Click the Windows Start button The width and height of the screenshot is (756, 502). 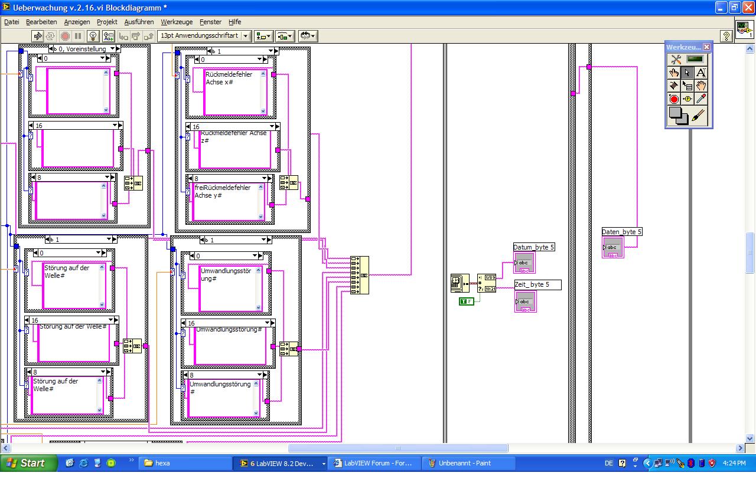pyautogui.click(x=29, y=463)
